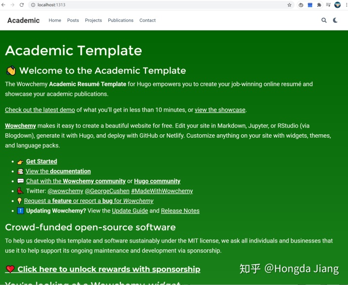Open the bold Wowchemy link
This screenshot has width=348, height=285.
[20, 126]
